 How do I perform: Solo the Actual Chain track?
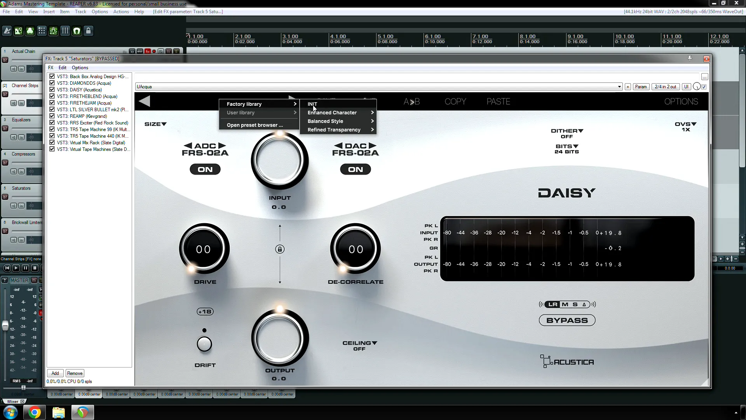(176, 51)
